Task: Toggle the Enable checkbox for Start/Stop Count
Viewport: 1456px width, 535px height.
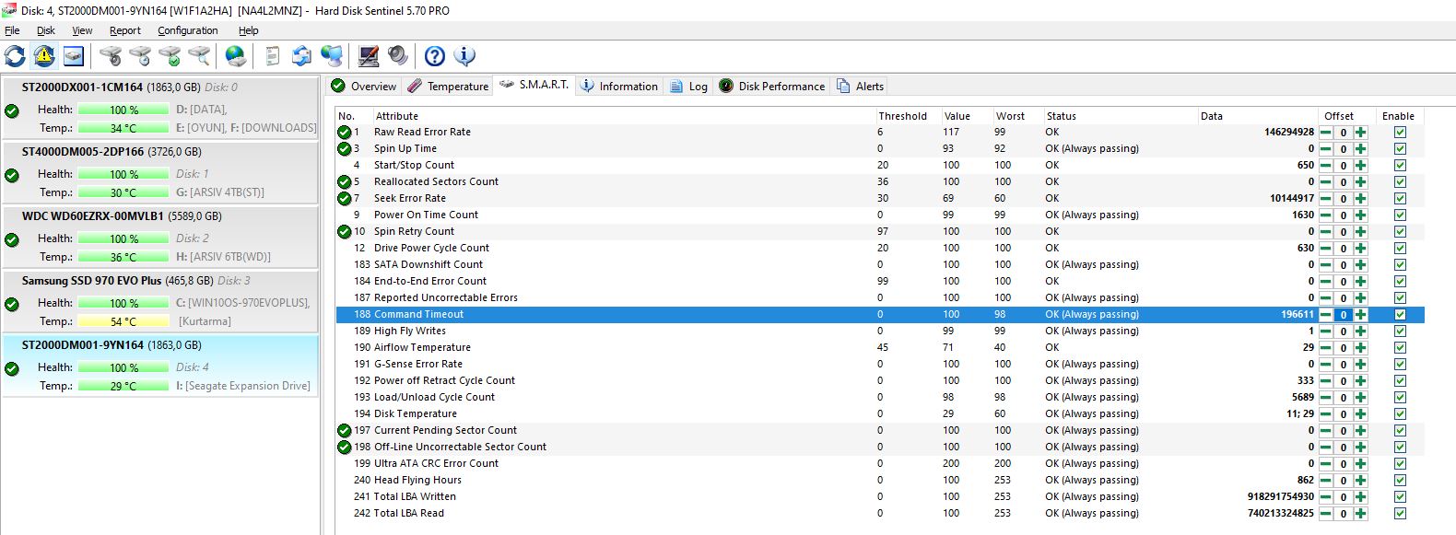Action: 1400,166
